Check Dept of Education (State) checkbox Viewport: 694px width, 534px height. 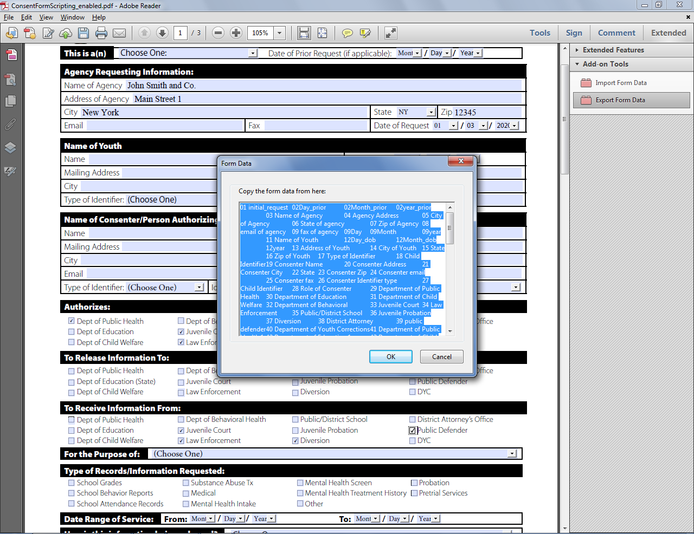coord(72,382)
